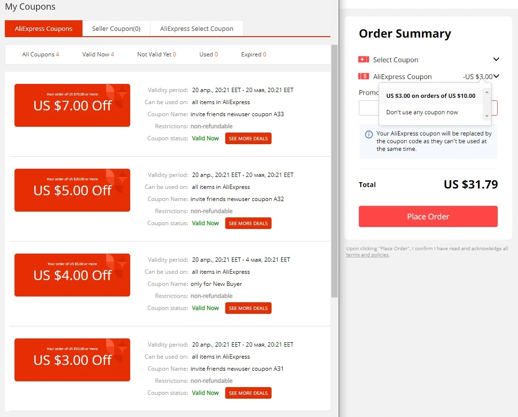Switch to Seller Coupon(0) tab

[x=116, y=29]
